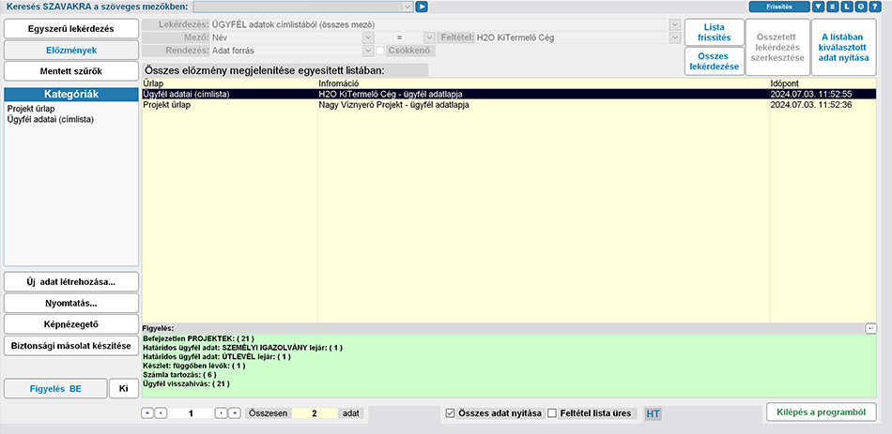Image resolution: width=892 pixels, height=434 pixels.
Task: Click the list icon in top-right toolbar
Action: (833, 7)
